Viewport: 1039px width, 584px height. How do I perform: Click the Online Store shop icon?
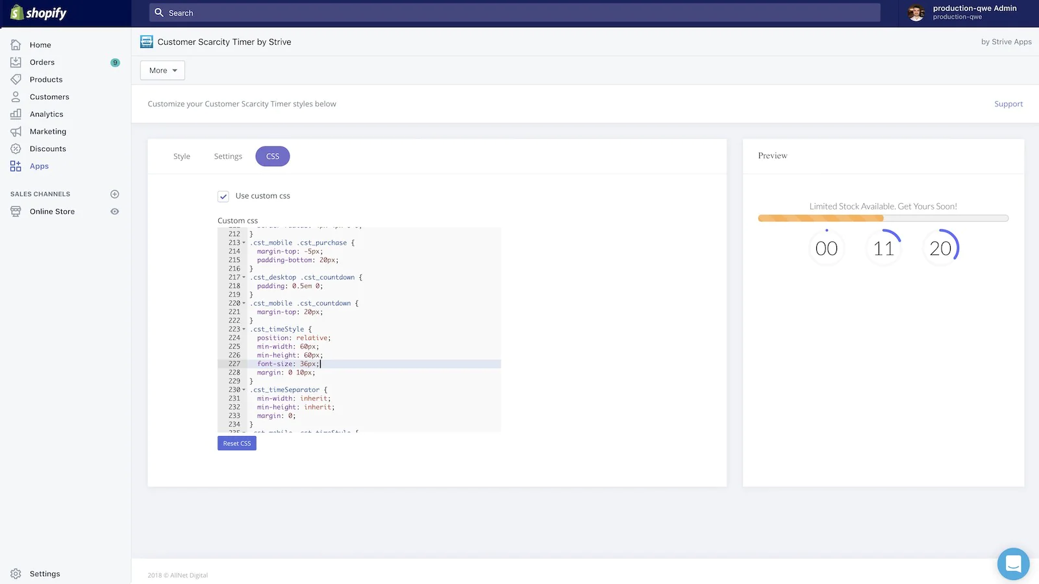[x=16, y=212]
